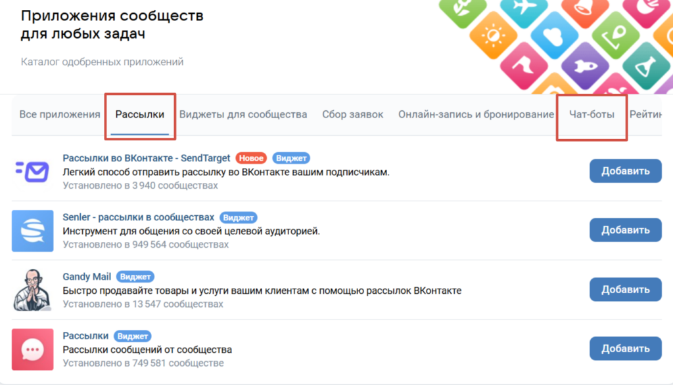Add Gandy Mail with Добавить button
The width and height of the screenshot is (673, 385).
click(626, 289)
